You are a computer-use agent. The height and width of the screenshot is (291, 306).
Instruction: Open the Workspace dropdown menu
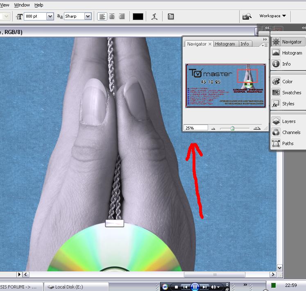pos(273,16)
